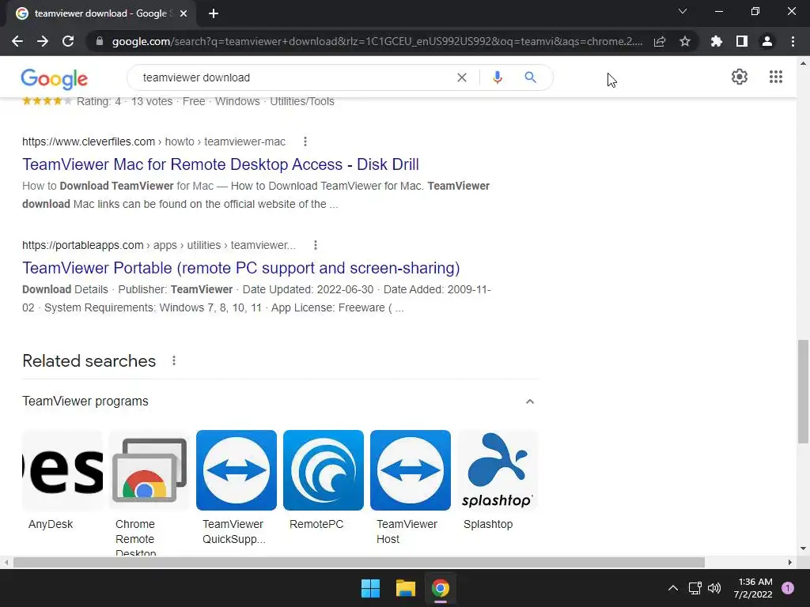
Task: Select the AnyDesk program thumbnail
Action: (x=62, y=470)
